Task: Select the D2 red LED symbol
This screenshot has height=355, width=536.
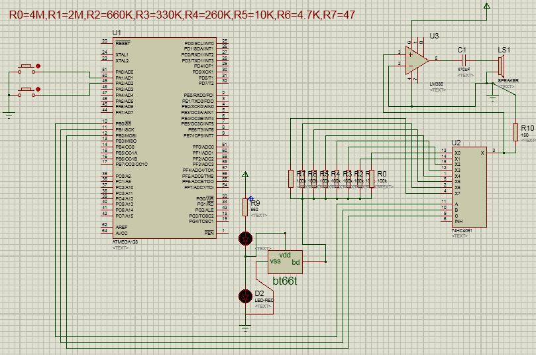Action: point(245,297)
